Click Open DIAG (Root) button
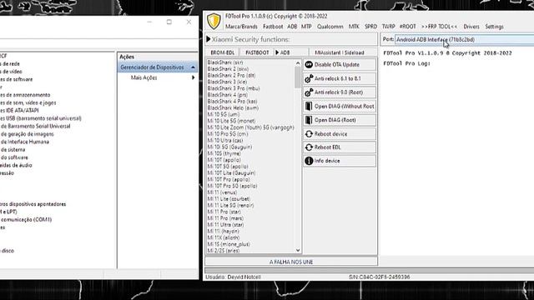Screen dimensions: 534x300 click(x=340, y=120)
